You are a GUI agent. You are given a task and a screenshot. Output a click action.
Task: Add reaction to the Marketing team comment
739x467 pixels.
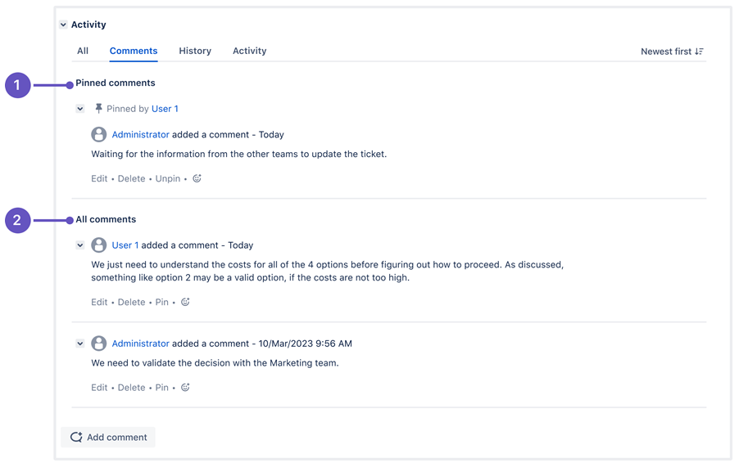185,387
